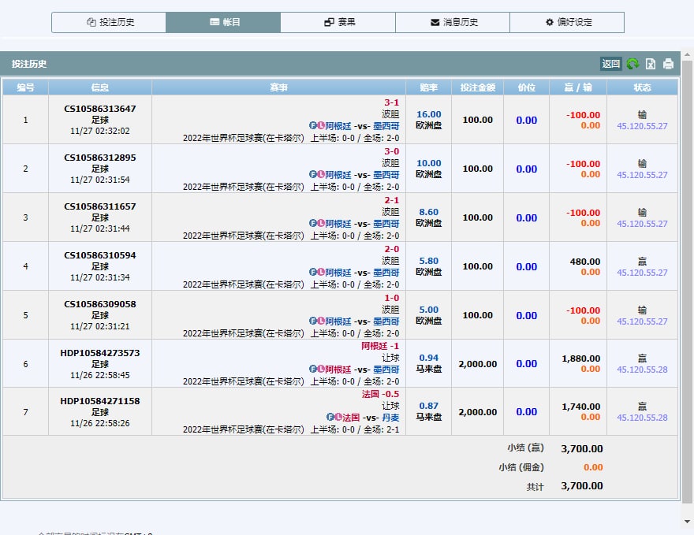
Task: Click blue F icon in bet CS10586313647 row
Action: pos(313,126)
